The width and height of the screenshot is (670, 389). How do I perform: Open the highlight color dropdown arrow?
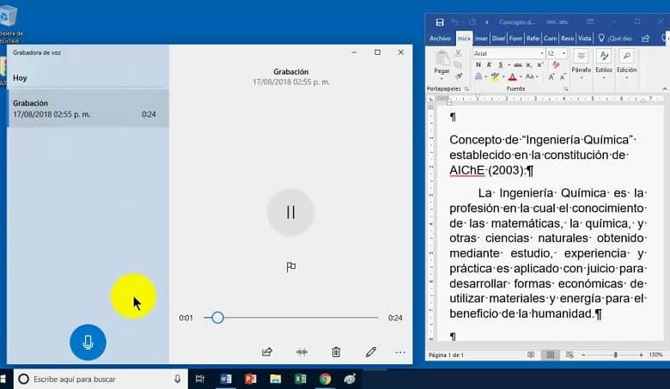coord(503,77)
